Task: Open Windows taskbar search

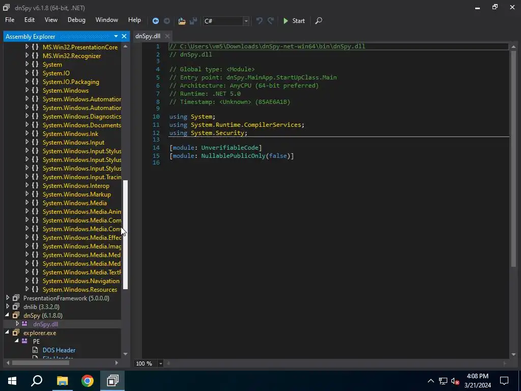Action: [x=37, y=381]
